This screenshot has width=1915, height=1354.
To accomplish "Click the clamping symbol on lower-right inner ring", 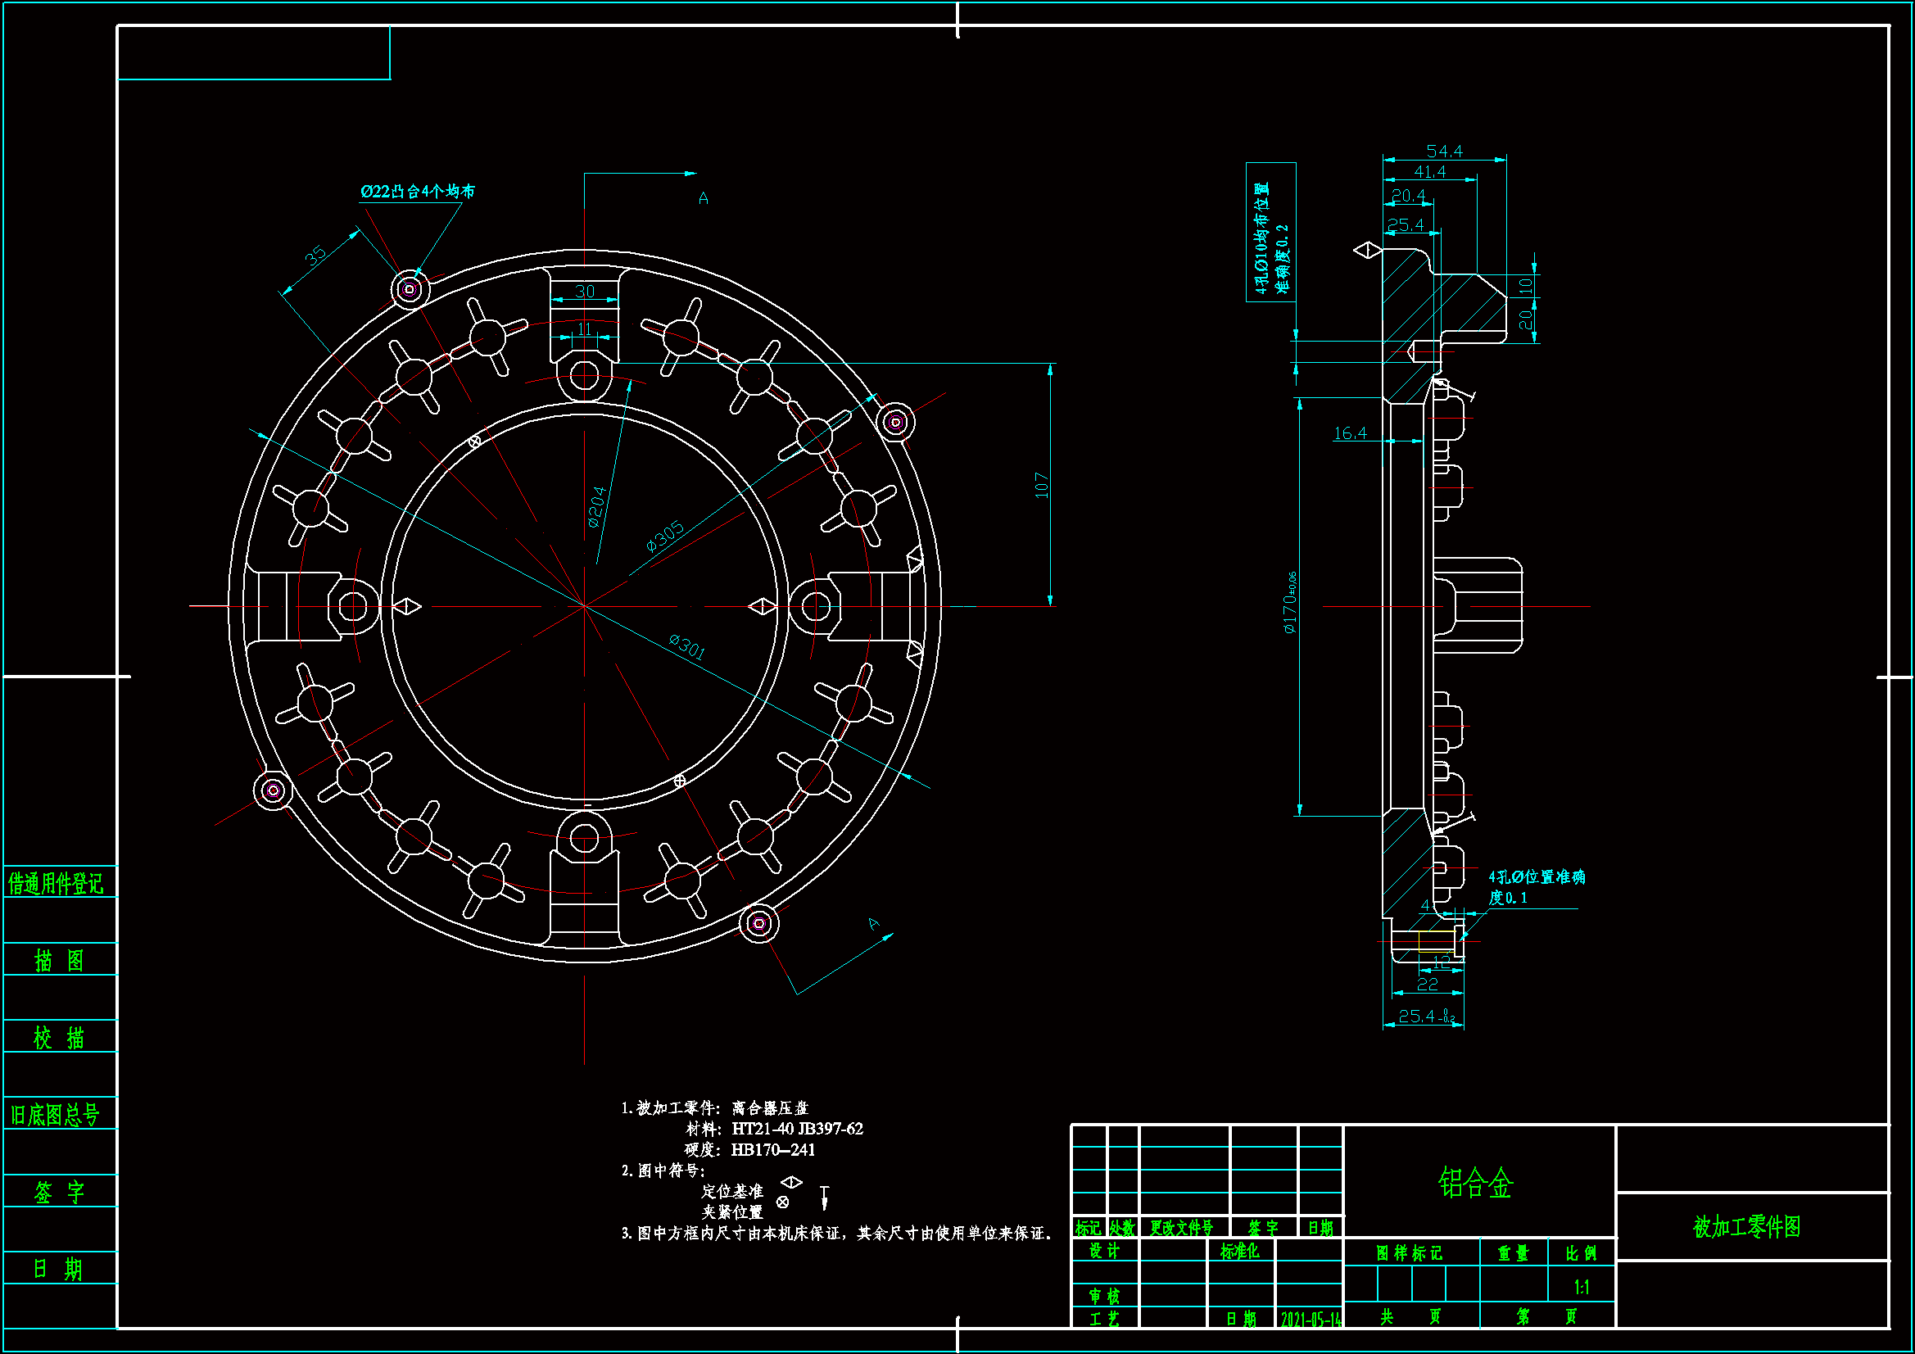I will [680, 781].
